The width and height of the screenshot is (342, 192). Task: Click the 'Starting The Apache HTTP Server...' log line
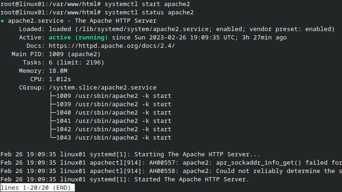(x=130, y=154)
